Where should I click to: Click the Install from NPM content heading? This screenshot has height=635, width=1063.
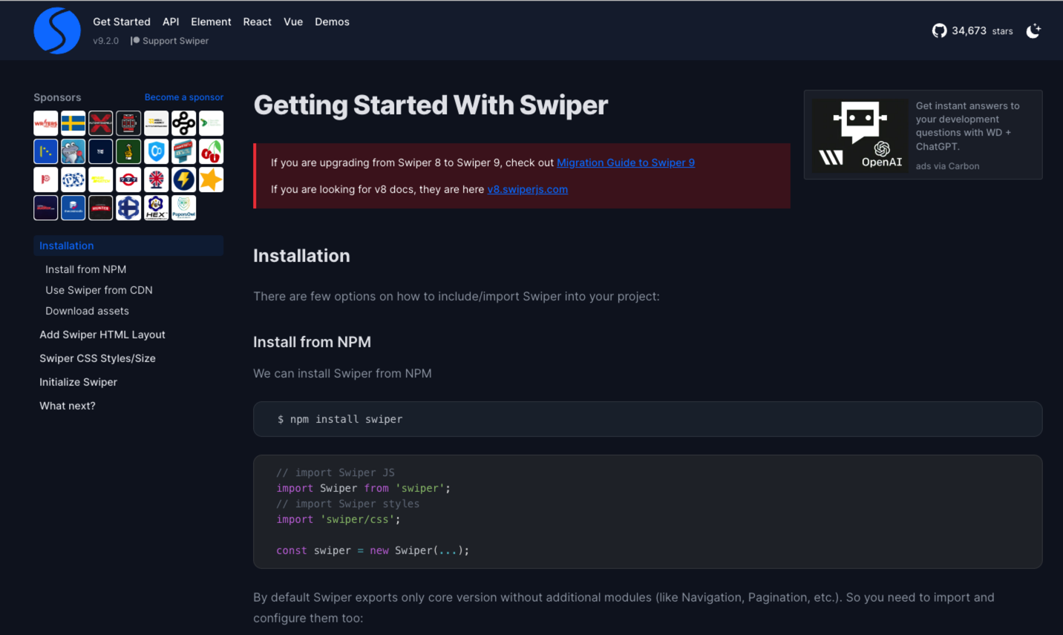pyautogui.click(x=312, y=342)
